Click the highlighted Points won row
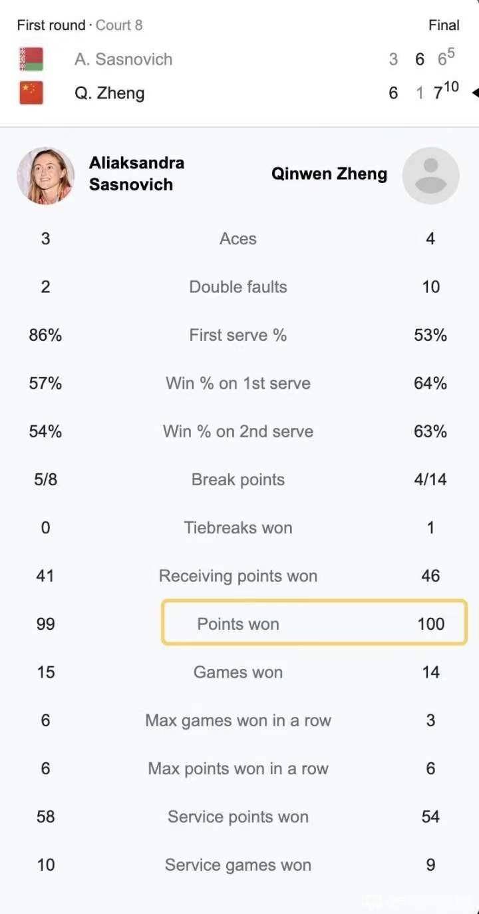The height and width of the screenshot is (914, 479). 315,622
